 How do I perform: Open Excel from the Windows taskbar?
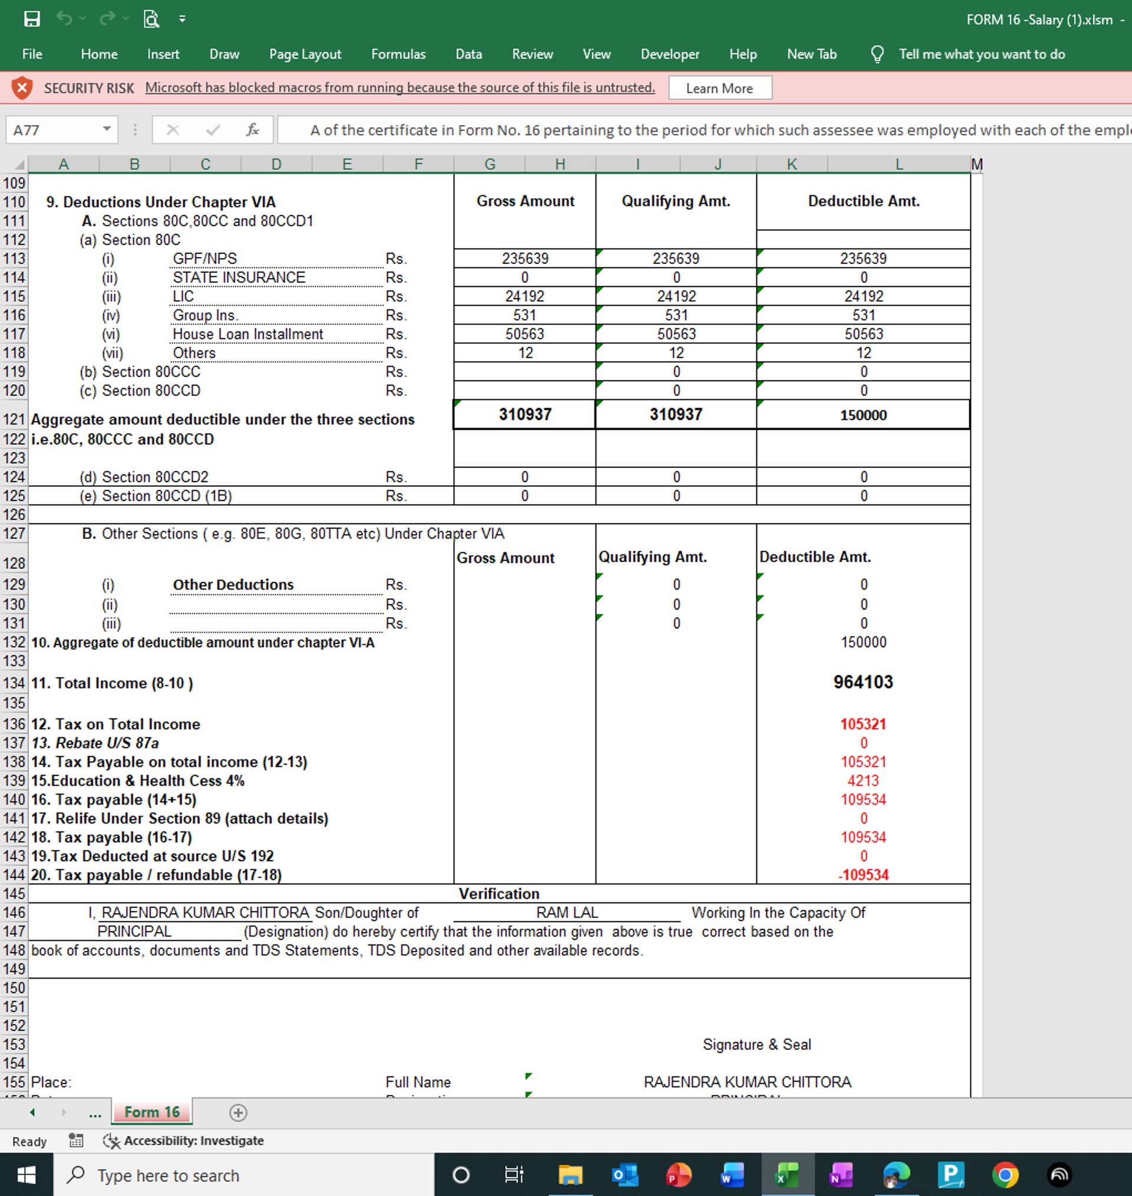787,1175
